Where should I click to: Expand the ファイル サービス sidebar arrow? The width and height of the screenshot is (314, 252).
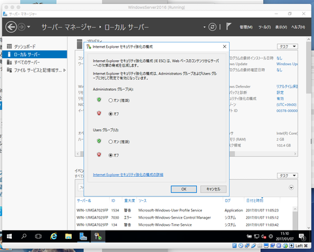[64, 70]
